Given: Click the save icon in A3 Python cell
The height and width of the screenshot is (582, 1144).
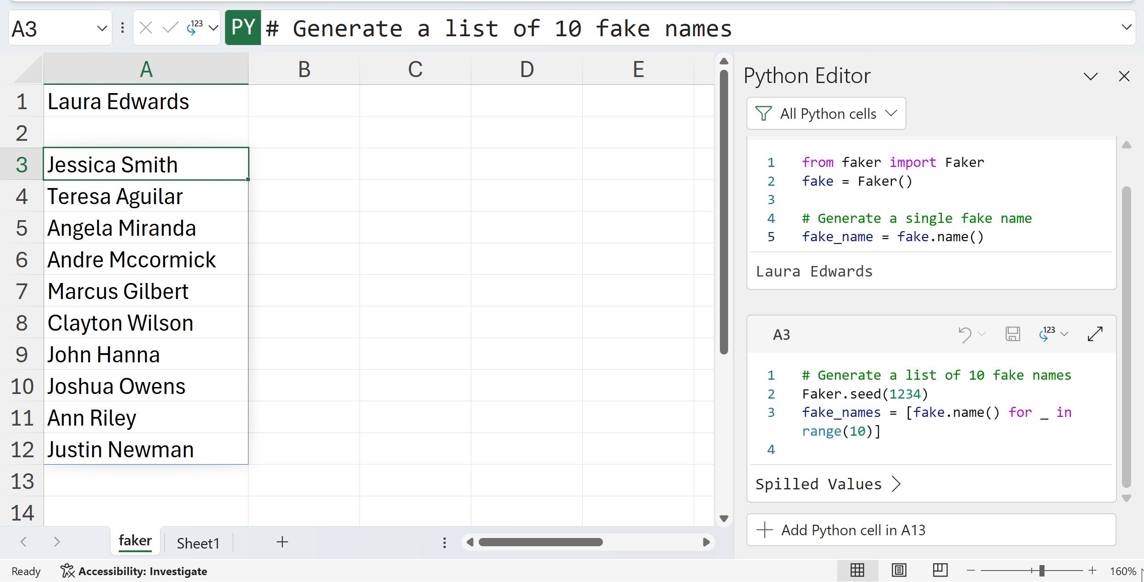Looking at the screenshot, I should point(1012,334).
